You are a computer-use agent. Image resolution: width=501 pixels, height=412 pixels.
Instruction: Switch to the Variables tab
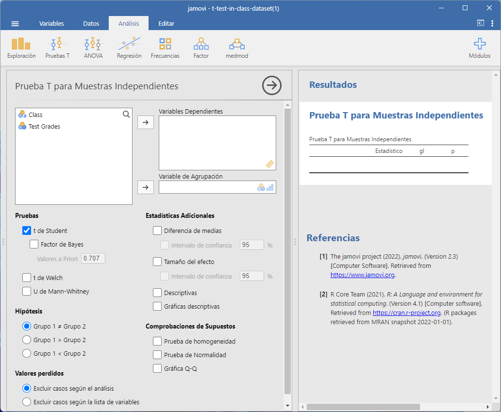(x=51, y=23)
